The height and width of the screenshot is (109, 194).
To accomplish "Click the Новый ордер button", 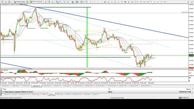I will (19, 2).
